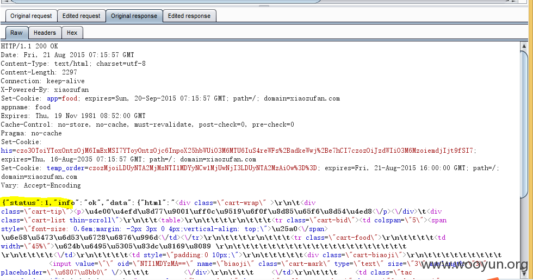533x280 pixels.
Task: Click the Content-Length: 2297 line
Action: 39,72
